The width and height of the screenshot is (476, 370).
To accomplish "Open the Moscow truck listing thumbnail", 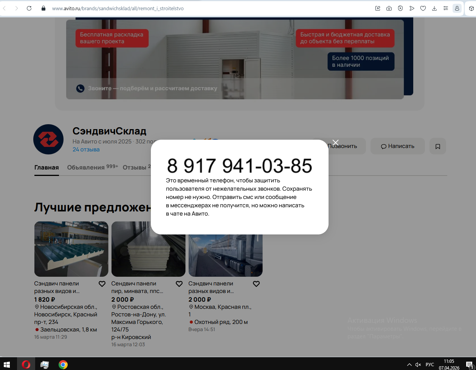I will (225, 249).
